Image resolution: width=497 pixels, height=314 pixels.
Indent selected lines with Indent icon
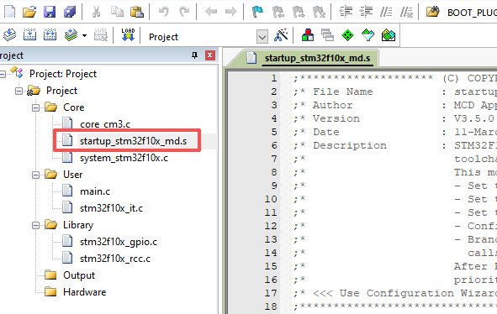point(346,12)
